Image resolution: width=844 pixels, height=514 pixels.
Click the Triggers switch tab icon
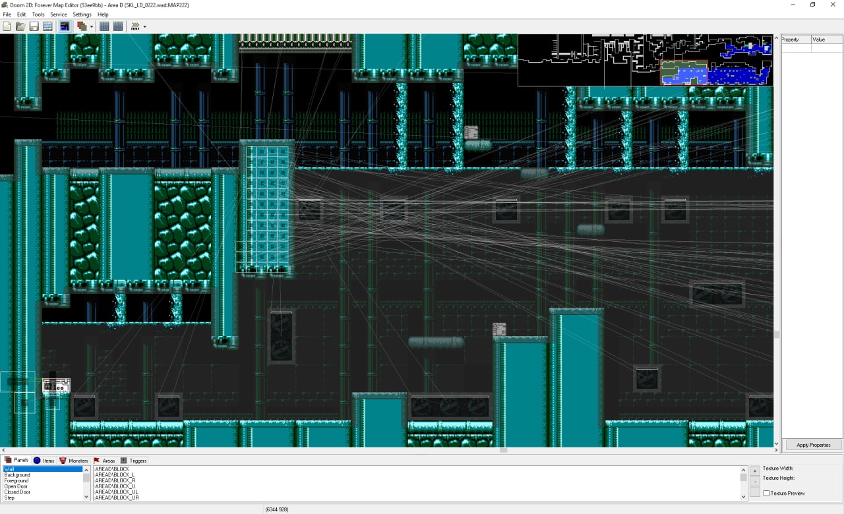coord(123,461)
